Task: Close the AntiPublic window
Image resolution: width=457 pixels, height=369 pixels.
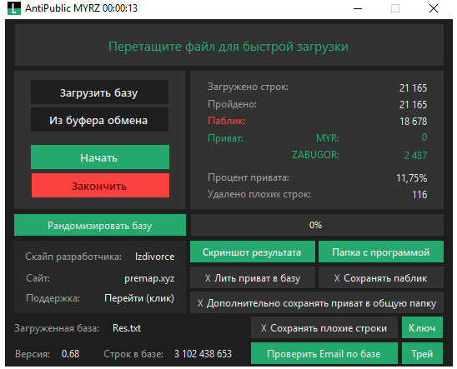Action: point(434,8)
